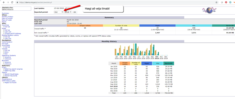
Task: Click the Total row label
Action: pyautogui.click(x=114, y=93)
